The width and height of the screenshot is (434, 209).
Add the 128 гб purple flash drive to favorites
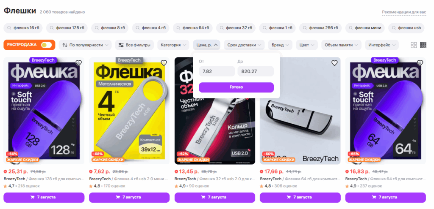(x=78, y=63)
